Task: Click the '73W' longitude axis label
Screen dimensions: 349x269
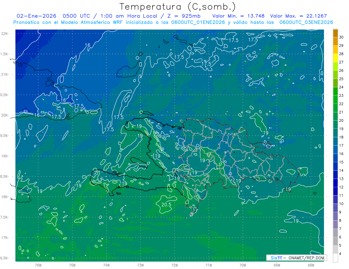Action: (140, 265)
